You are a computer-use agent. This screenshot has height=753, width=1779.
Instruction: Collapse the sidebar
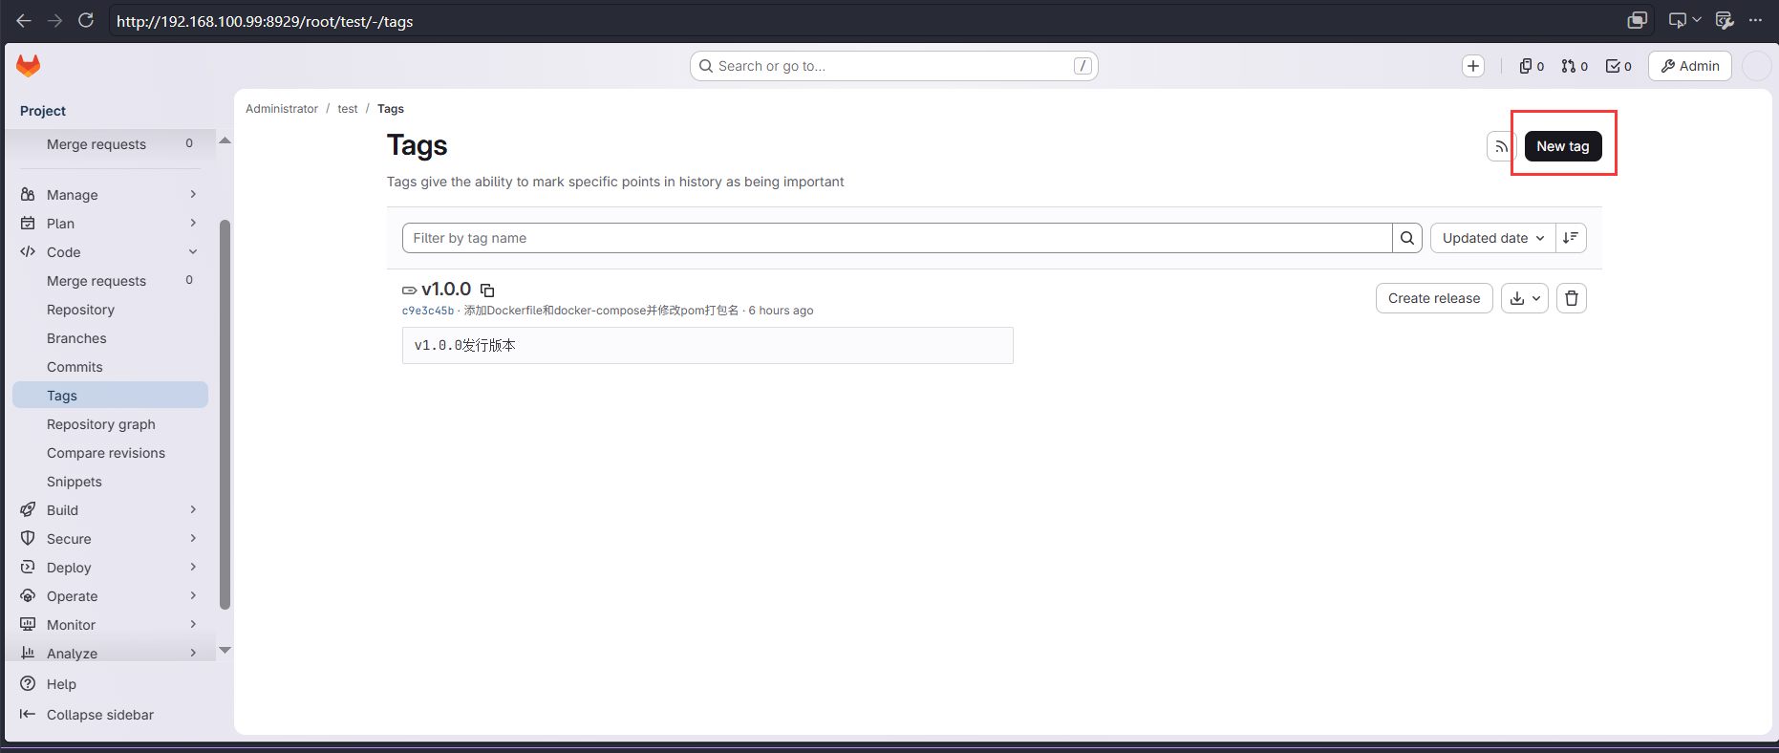coord(99,715)
